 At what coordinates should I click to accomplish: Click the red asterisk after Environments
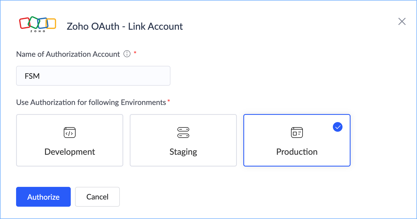tap(169, 101)
